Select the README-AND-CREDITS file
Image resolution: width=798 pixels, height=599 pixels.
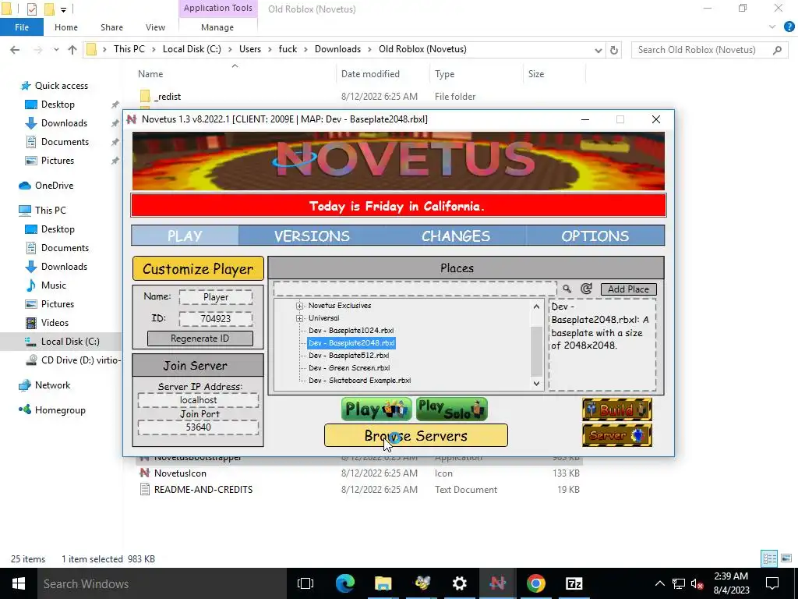203,490
